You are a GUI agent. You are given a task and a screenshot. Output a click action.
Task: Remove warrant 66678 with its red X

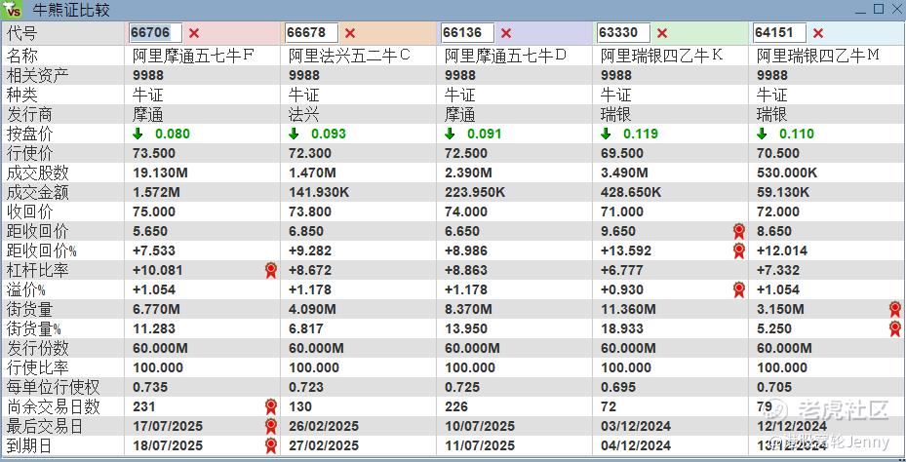click(x=350, y=33)
